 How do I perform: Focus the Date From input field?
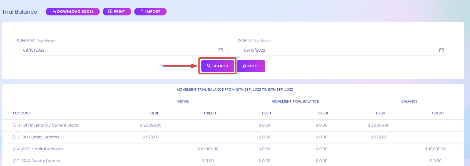123,50
